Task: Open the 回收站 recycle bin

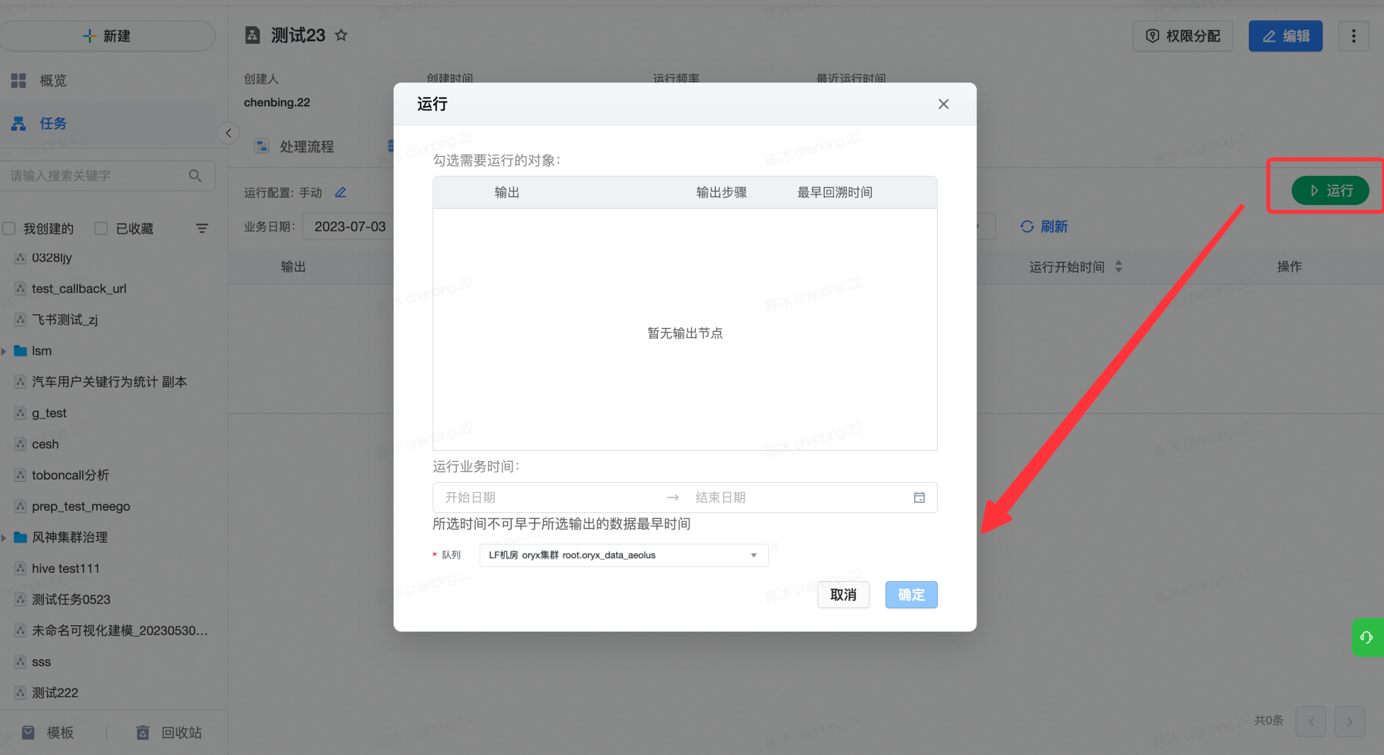Action: [169, 733]
